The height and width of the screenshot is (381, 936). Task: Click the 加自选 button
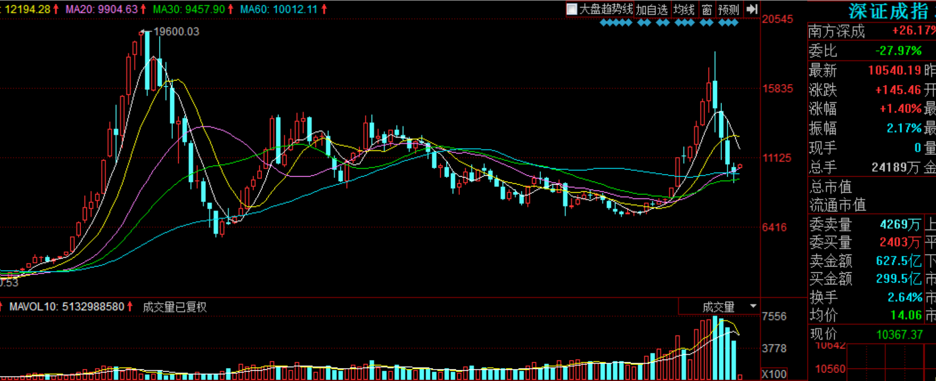point(652,9)
